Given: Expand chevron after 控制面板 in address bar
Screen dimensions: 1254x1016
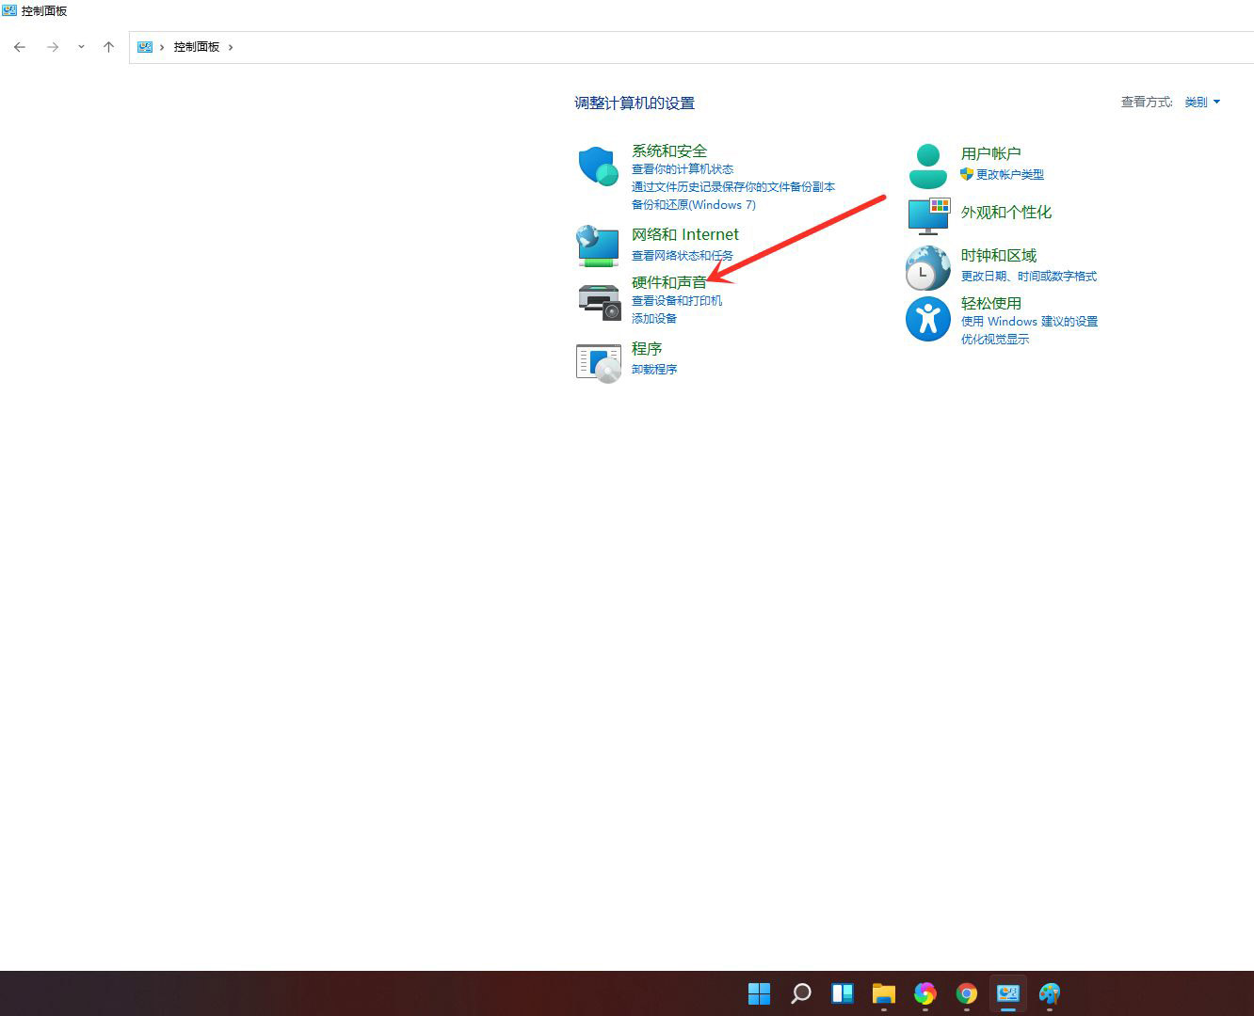Looking at the screenshot, I should (x=231, y=47).
